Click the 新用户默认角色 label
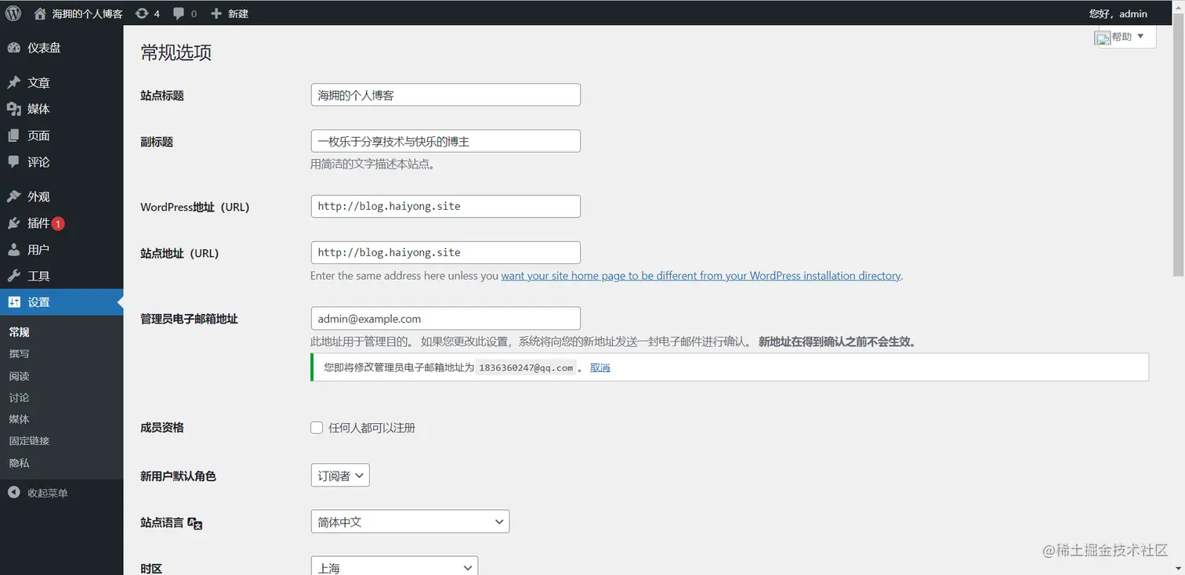Screen dimensions: 1185x575 pos(178,476)
